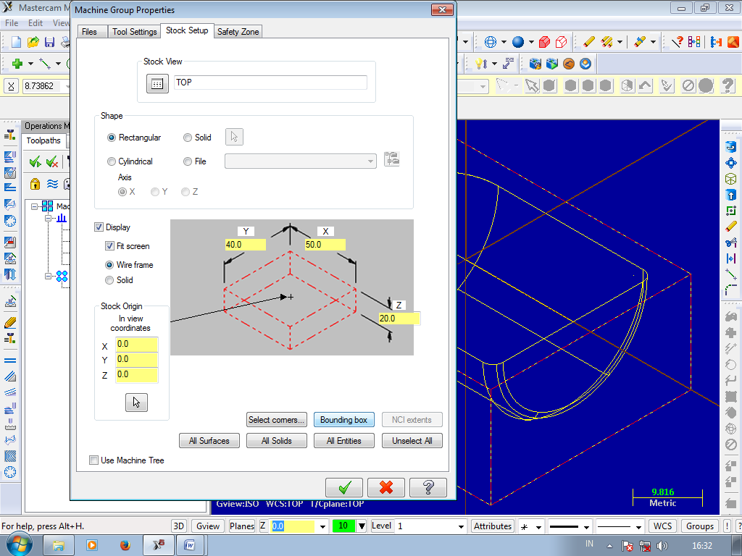Click the stock Z dimension field 20.0
This screenshot has height=556, width=742.
pos(399,319)
